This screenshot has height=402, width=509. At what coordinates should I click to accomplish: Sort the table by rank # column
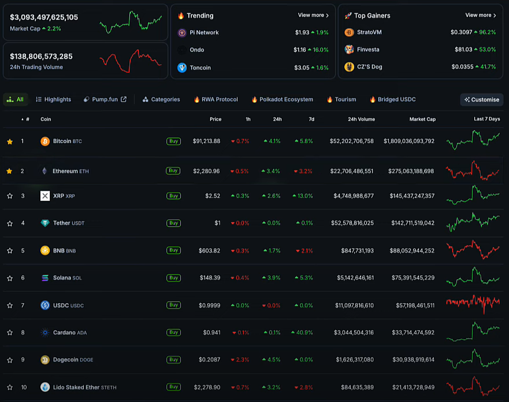pyautogui.click(x=26, y=119)
